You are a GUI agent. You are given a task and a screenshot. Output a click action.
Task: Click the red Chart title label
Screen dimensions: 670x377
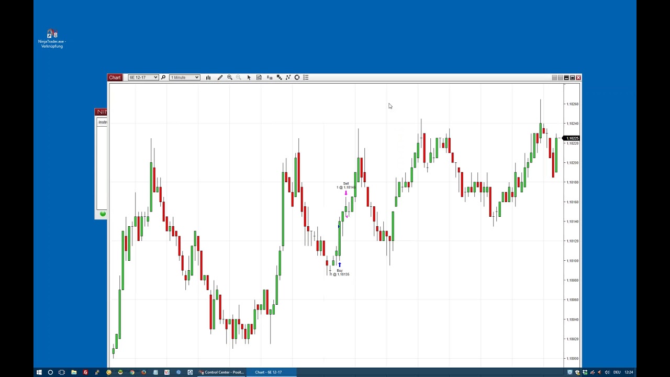pyautogui.click(x=115, y=77)
